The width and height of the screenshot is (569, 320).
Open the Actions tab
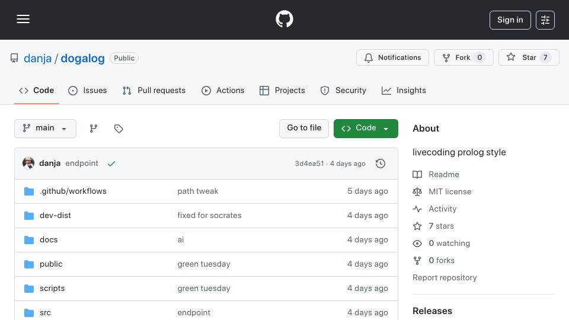tap(223, 90)
